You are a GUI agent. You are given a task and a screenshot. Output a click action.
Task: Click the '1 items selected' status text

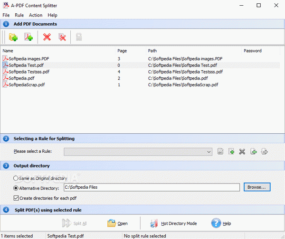click(x=17, y=236)
